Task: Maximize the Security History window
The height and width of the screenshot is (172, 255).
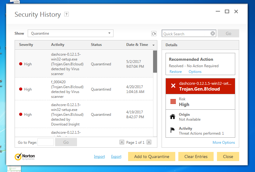Action: point(227,12)
